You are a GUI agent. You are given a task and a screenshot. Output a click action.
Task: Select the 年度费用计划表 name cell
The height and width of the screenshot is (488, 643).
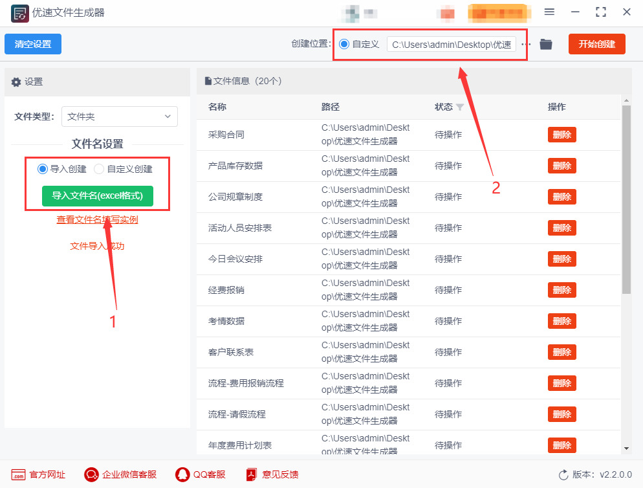(239, 445)
